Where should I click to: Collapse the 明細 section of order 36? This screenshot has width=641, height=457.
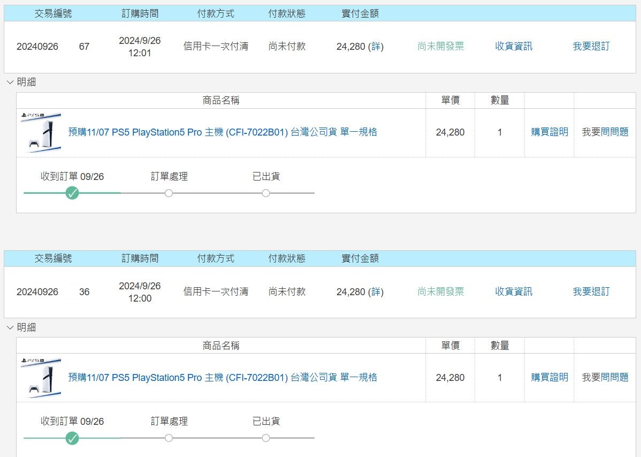pos(21,327)
